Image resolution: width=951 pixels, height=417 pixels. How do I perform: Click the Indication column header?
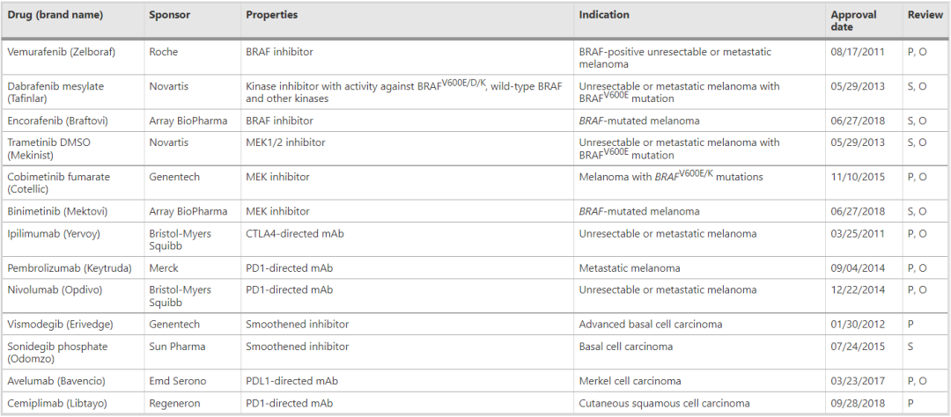(x=604, y=15)
